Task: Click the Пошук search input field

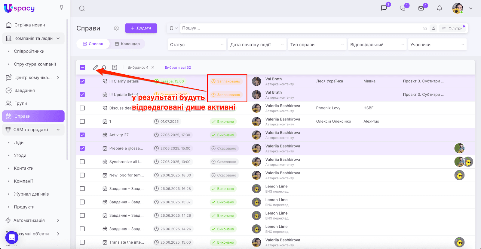Action: tap(301, 28)
